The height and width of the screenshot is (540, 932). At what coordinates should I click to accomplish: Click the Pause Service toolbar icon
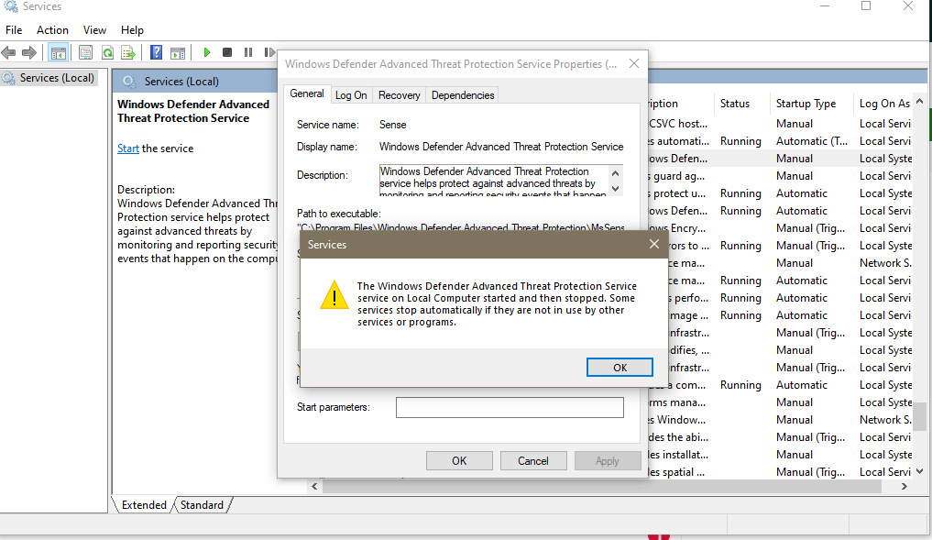pyautogui.click(x=247, y=52)
